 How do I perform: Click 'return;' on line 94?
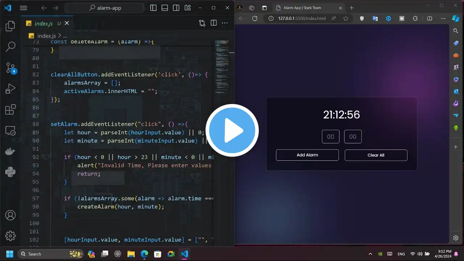[89, 174]
